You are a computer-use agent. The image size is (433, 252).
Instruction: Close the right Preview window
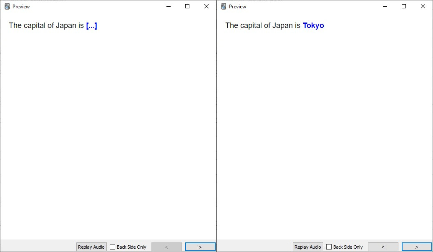423,6
